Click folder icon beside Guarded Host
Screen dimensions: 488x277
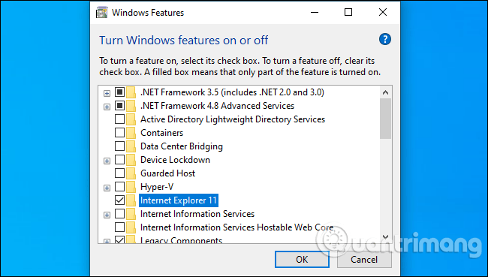click(x=131, y=173)
